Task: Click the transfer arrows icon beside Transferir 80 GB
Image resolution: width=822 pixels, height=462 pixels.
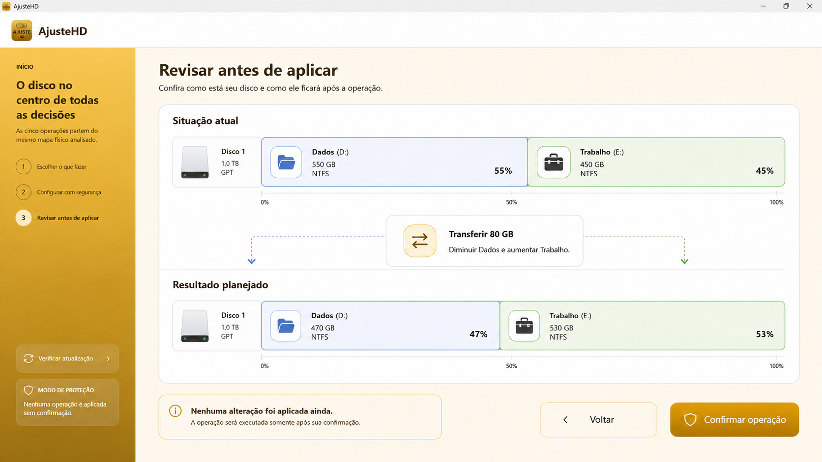Action: point(420,241)
